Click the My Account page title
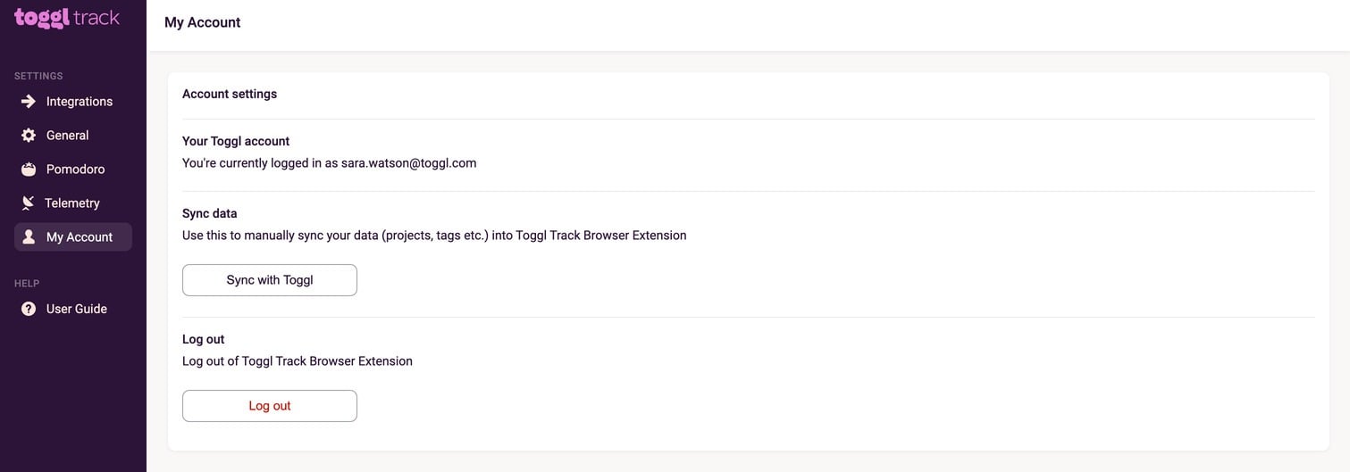This screenshot has height=472, width=1350. pos(202,23)
